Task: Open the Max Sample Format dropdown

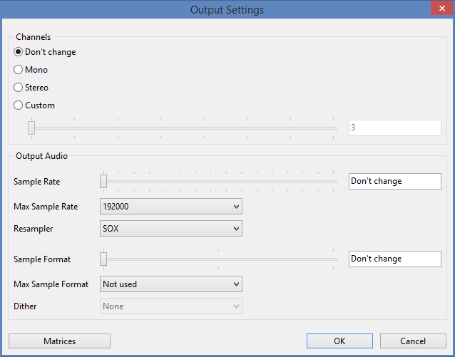Action: pyautogui.click(x=171, y=284)
